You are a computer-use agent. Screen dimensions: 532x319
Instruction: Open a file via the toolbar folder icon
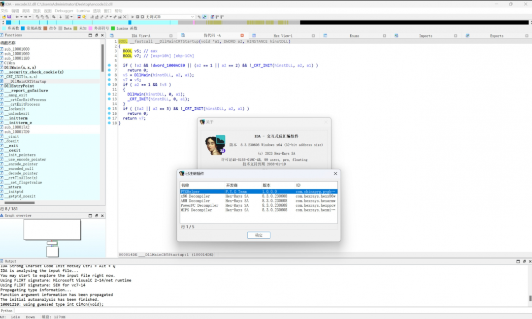pos(4,17)
